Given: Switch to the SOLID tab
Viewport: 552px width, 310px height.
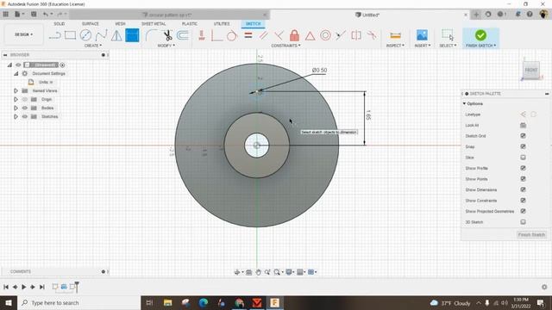Looking at the screenshot, I should coord(60,24).
